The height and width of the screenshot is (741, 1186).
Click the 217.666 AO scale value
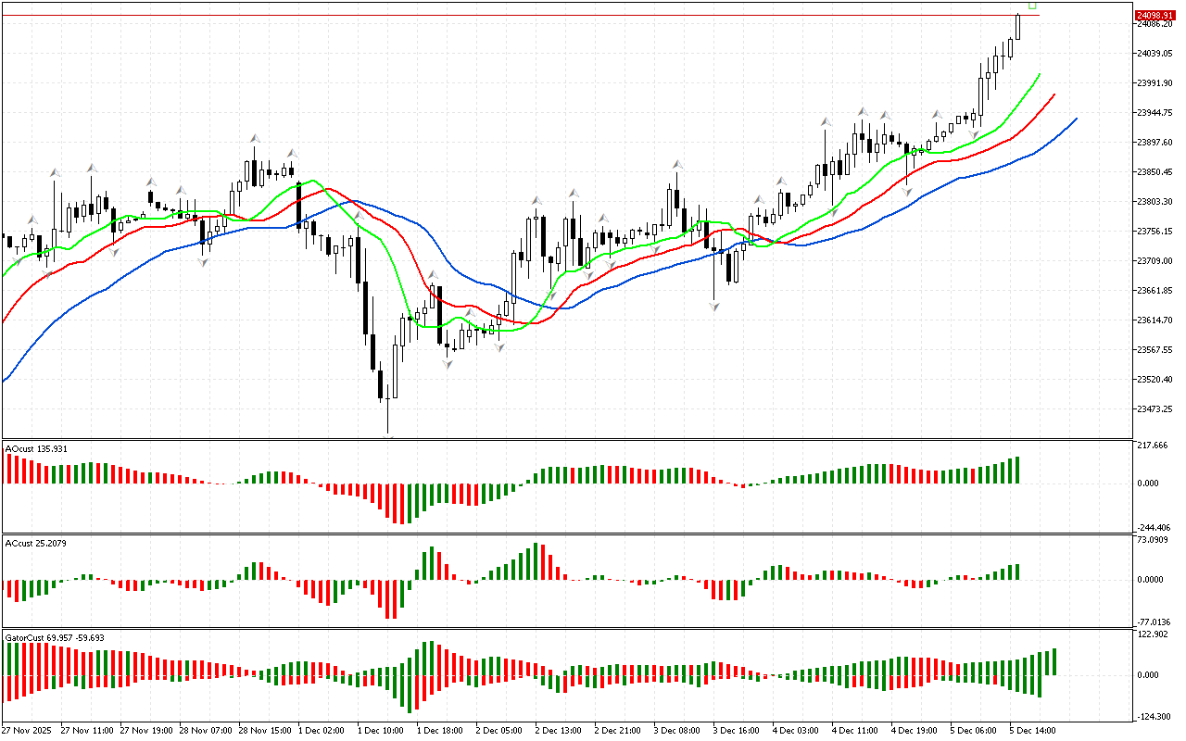[x=1151, y=446]
